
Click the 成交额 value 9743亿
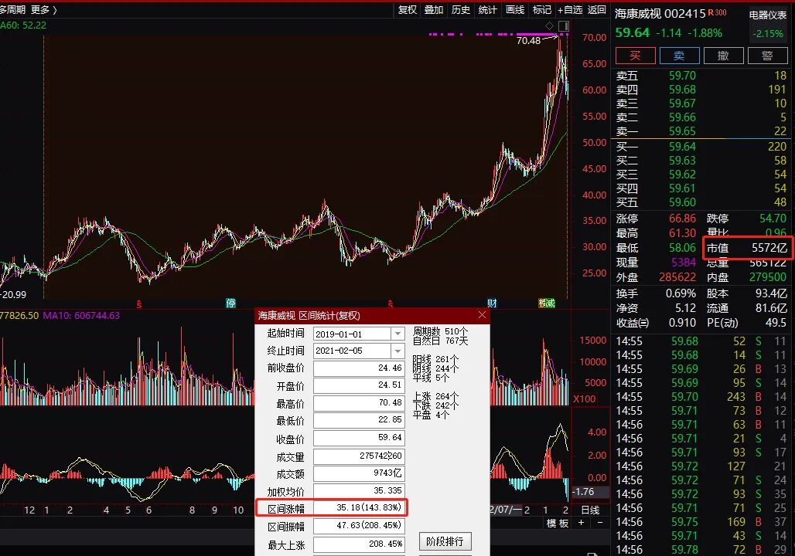click(359, 473)
